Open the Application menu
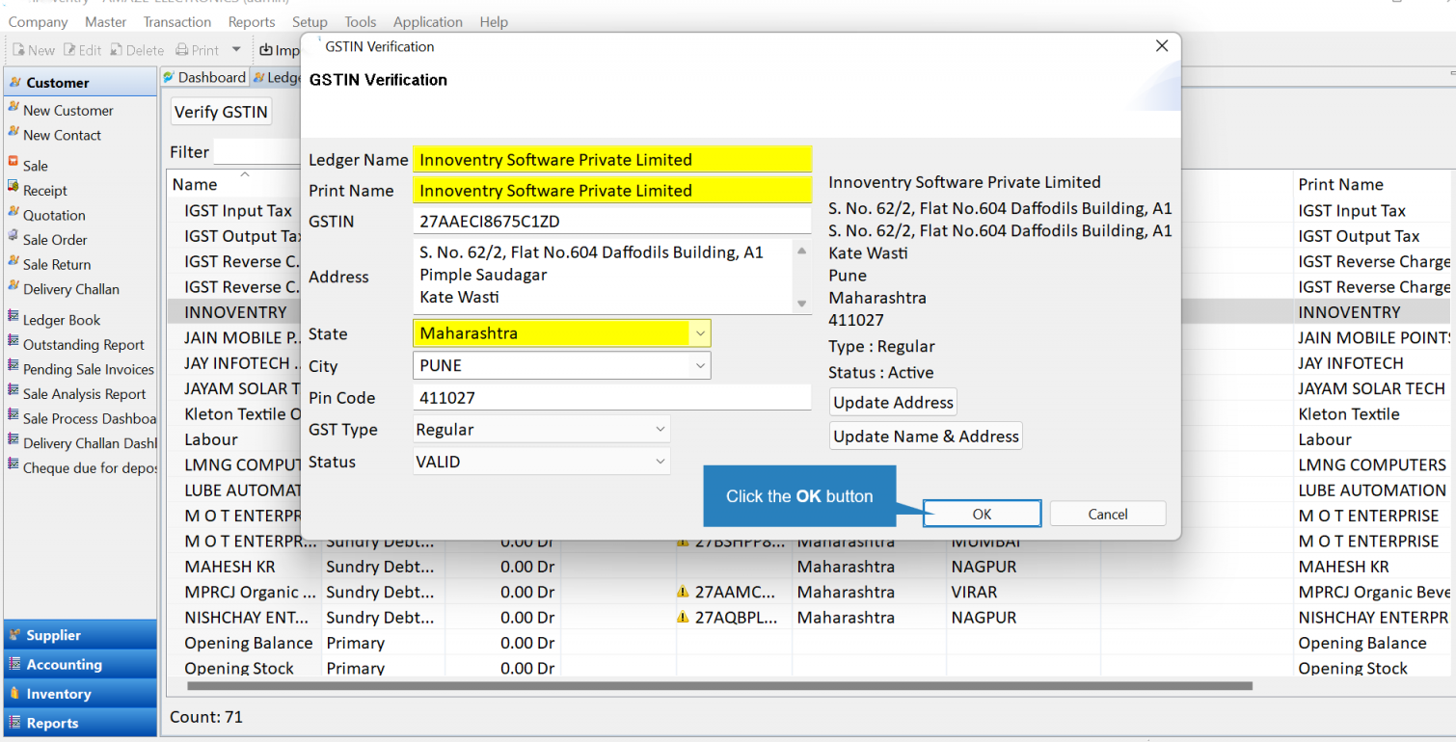 (428, 21)
